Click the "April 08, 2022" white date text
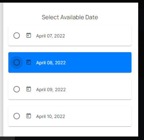This screenshot has height=140, width=144. pyautogui.click(x=51, y=63)
